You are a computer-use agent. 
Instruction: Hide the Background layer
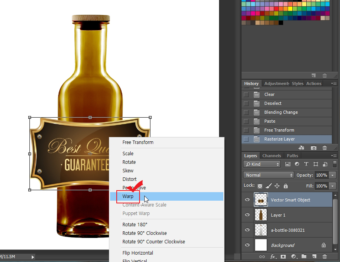(x=247, y=245)
